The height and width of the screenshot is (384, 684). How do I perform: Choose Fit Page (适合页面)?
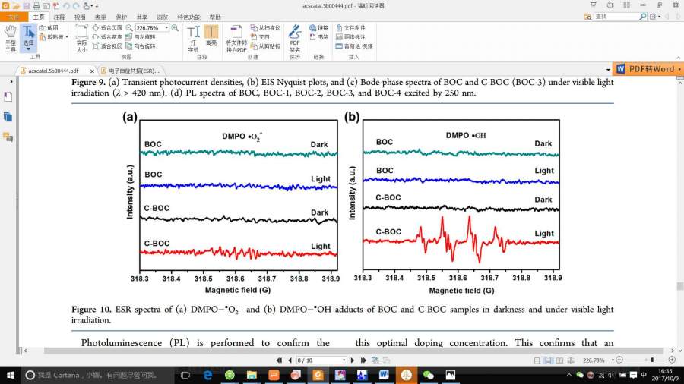point(107,28)
